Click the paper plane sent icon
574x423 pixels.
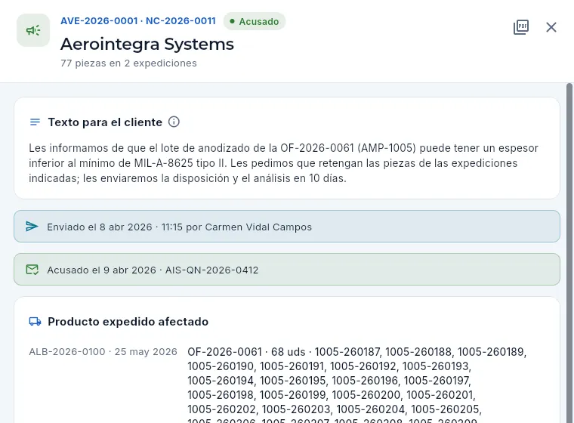tap(32, 227)
